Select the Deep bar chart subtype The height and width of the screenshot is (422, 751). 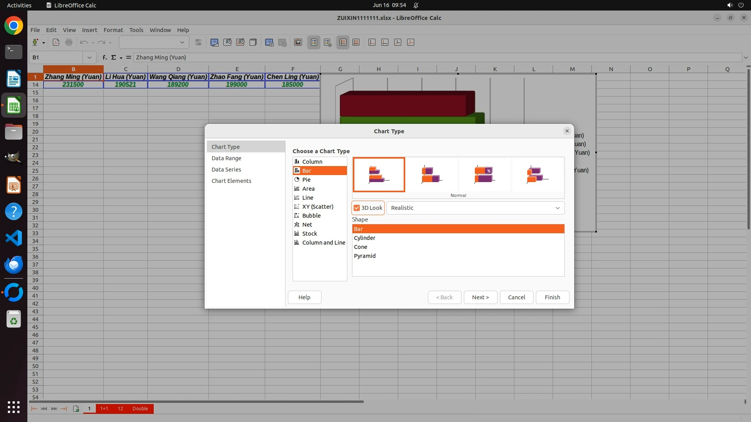(537, 175)
